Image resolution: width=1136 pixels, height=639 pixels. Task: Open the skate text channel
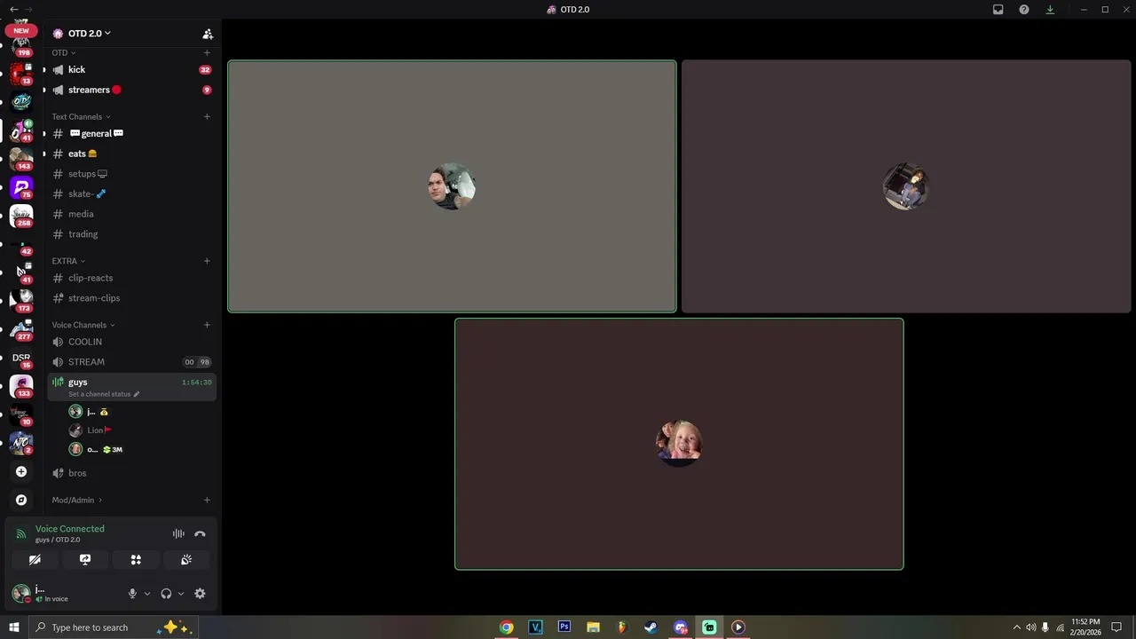131,193
